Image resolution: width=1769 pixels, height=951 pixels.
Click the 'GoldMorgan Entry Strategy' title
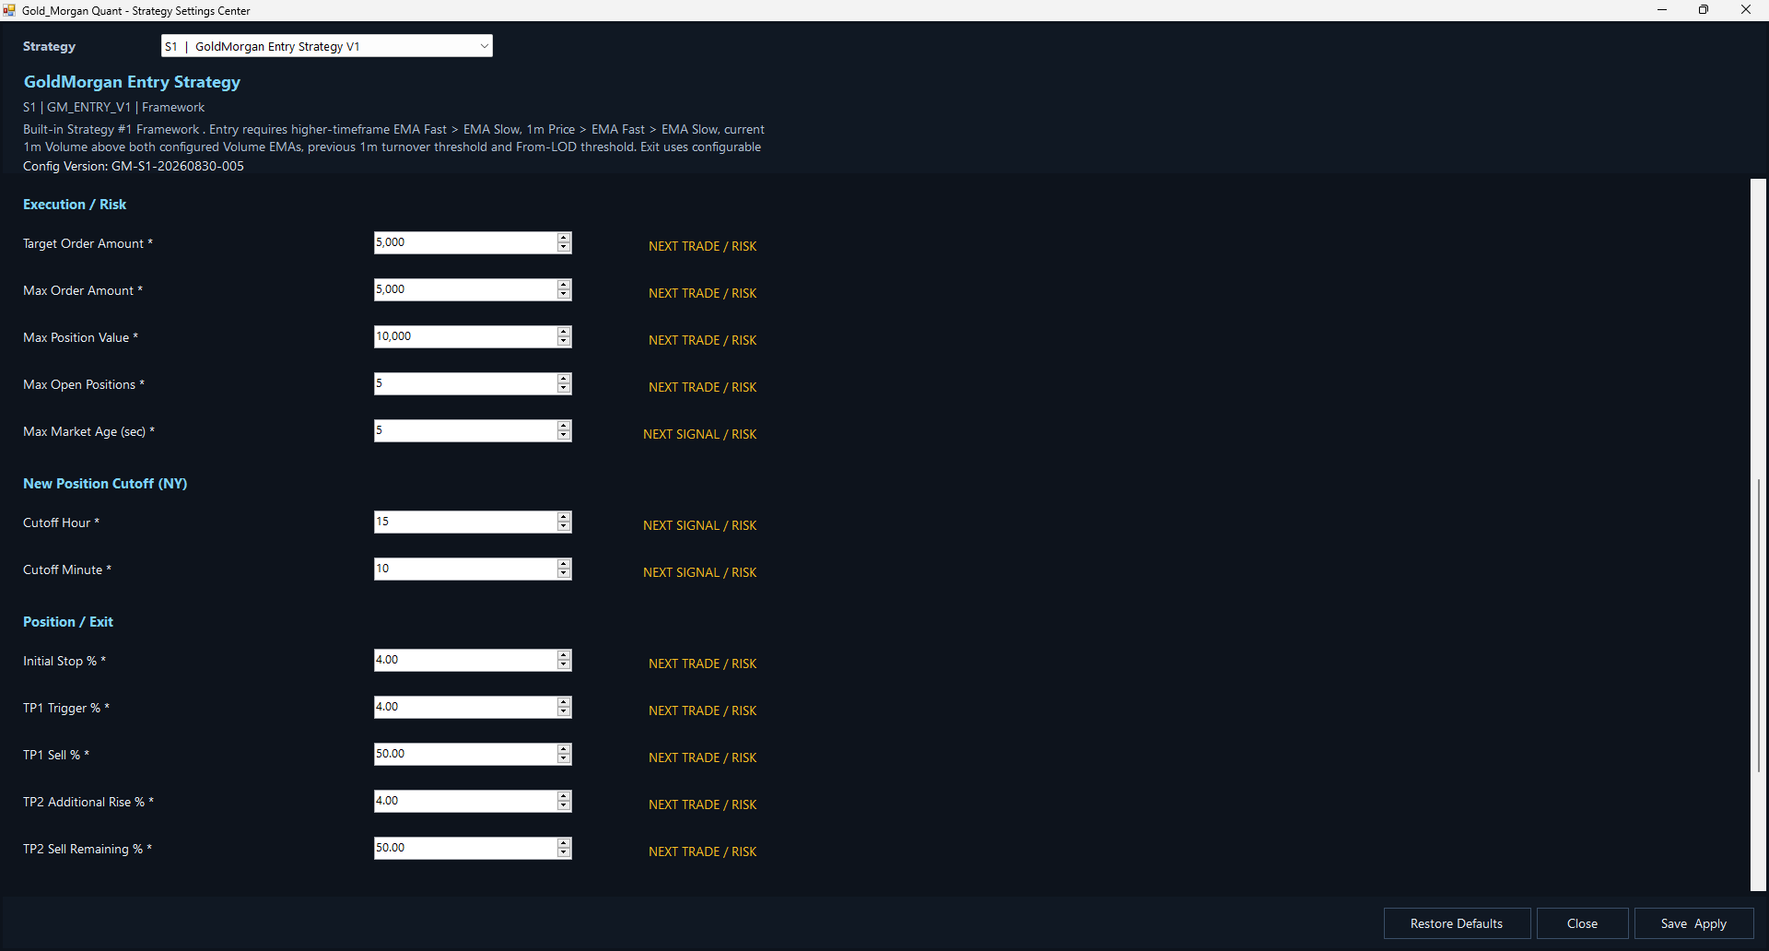pos(132,82)
